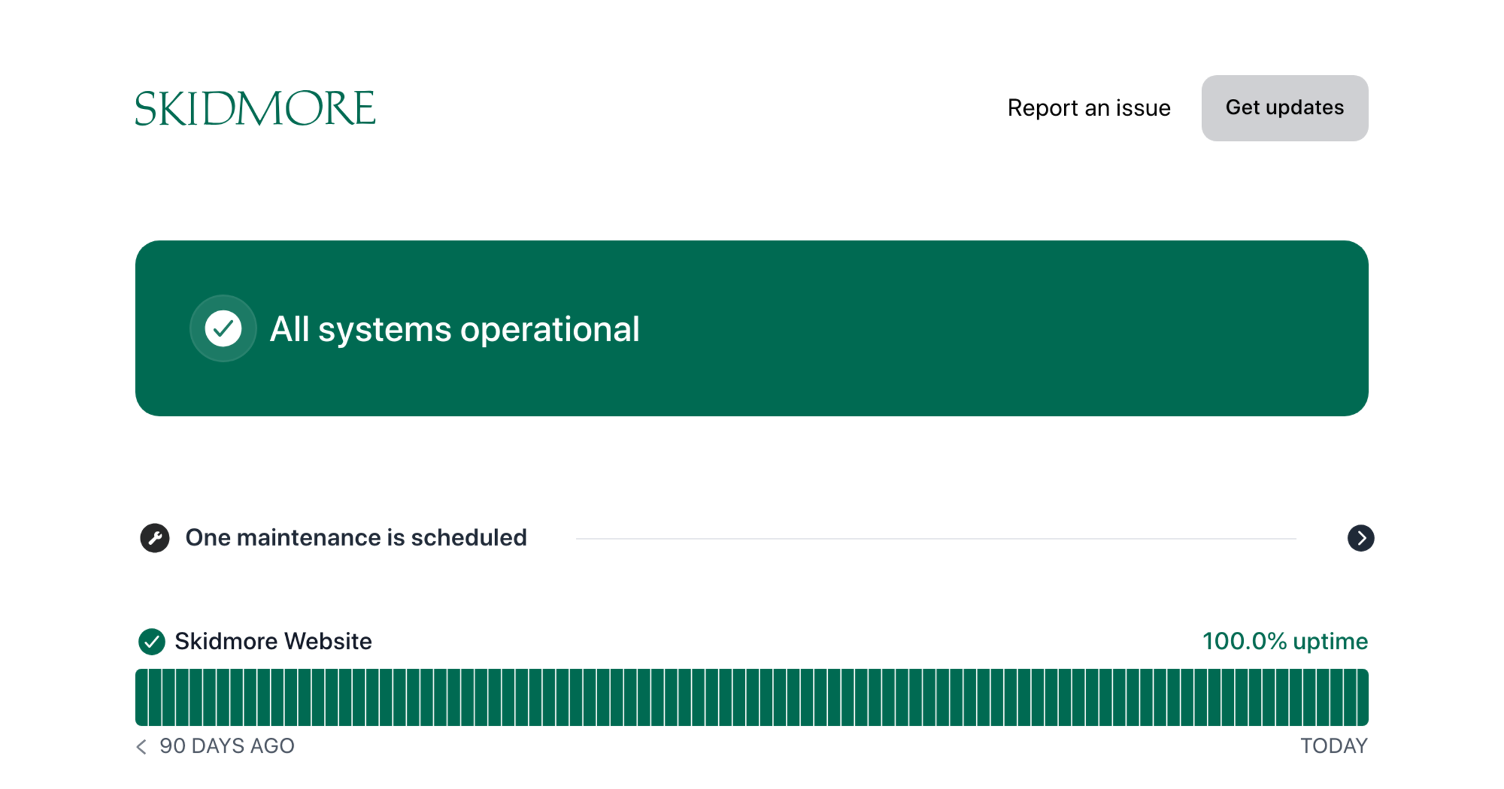Open the Report an issue link
The height and width of the screenshot is (789, 1504).
[x=1089, y=108]
